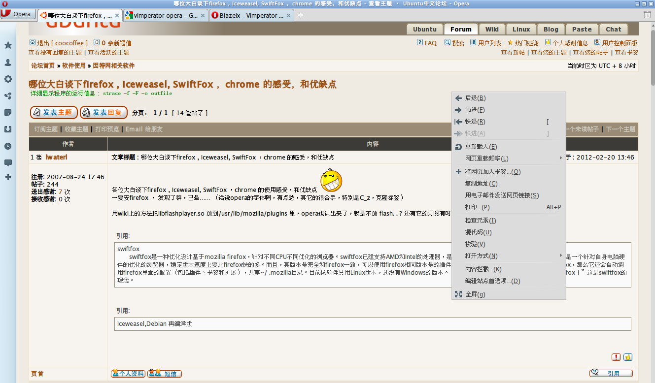The width and height of the screenshot is (655, 383).
Task: Click the 查看新帖 link
Action: click(x=513, y=52)
